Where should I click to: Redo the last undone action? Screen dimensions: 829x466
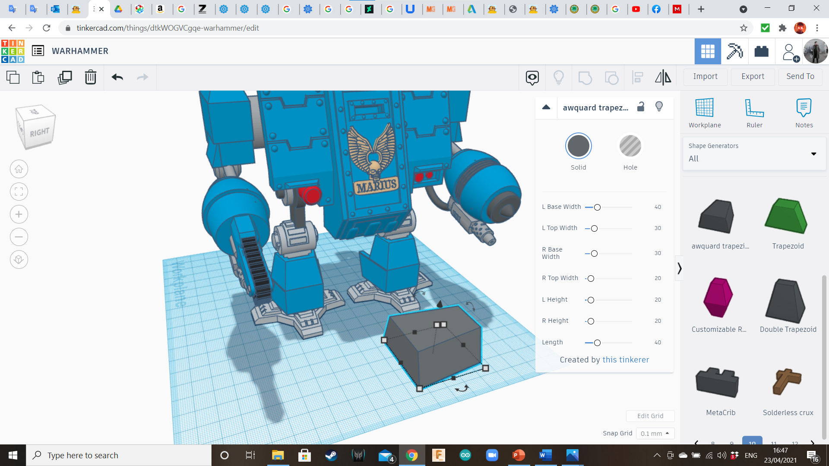click(142, 77)
